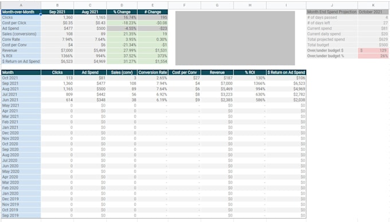The width and height of the screenshot is (390, 222).
Task: Click the $3,223 revenue cell
Action: click(217, 94)
